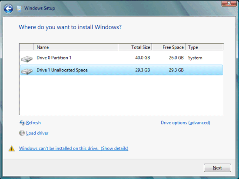Click the Next button
The height and width of the screenshot is (179, 239).
[217, 168]
